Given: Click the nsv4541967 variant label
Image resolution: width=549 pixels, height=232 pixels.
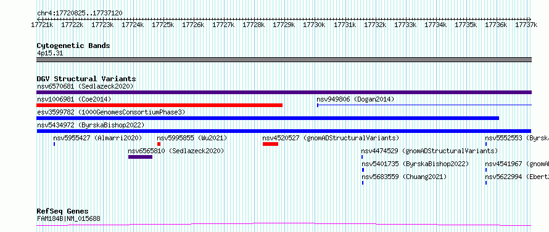Looking at the screenshot, I should click(517, 164).
